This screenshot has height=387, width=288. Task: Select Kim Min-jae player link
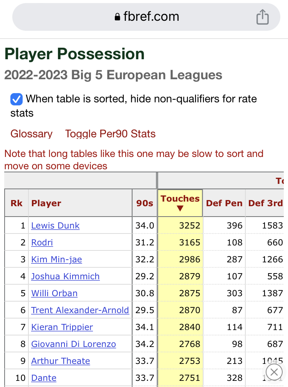point(57,259)
